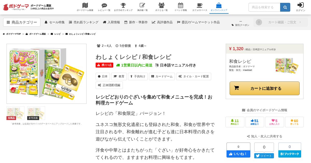Click the Twitter ツイート button

(x=264, y=156)
